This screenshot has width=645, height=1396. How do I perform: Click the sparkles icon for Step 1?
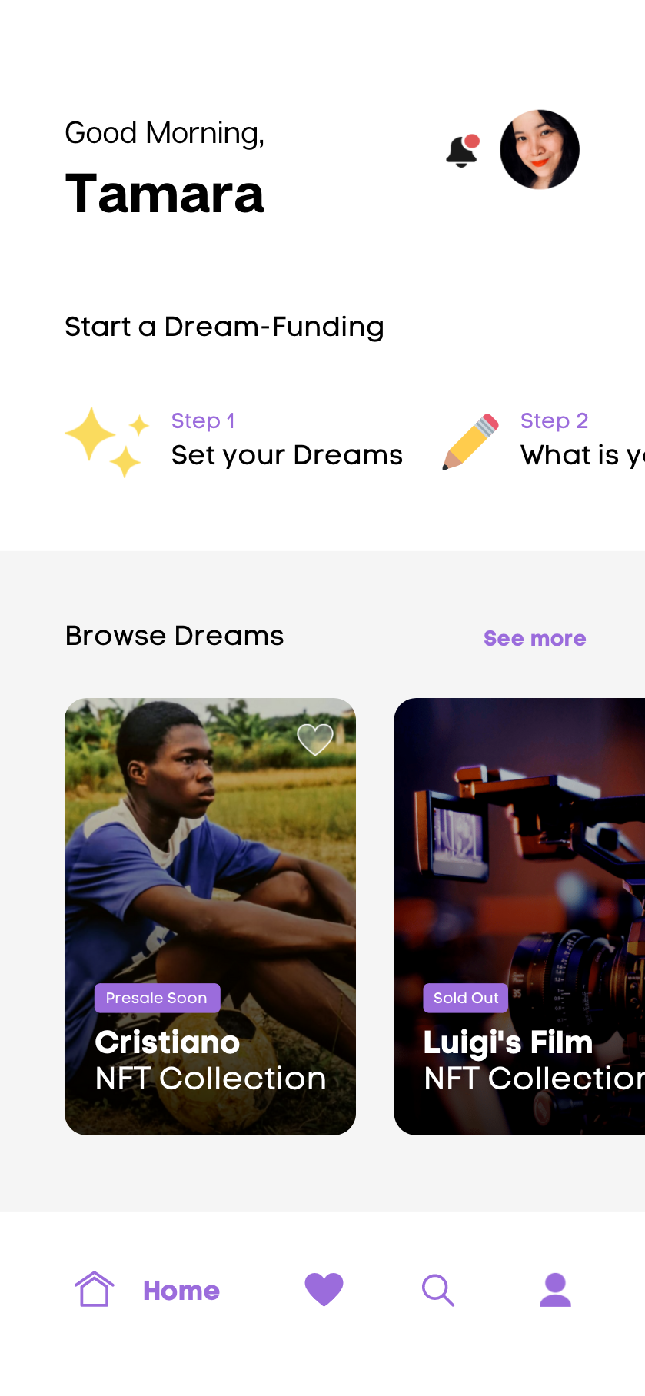click(106, 442)
